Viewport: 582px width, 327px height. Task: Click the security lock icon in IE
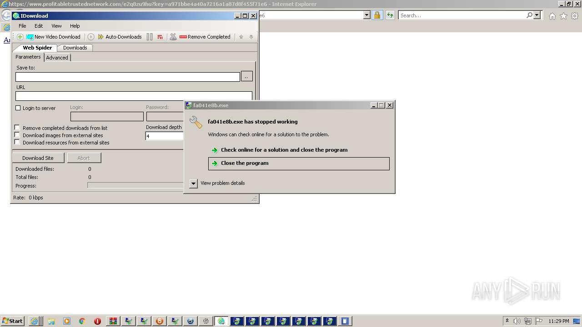coord(377,15)
